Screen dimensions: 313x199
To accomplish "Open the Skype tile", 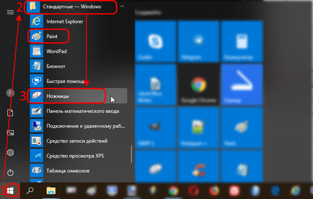I will pyautogui.click(x=155, y=41).
